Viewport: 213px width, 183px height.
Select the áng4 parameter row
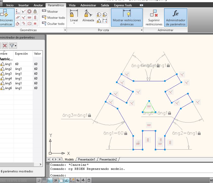click(21, 78)
